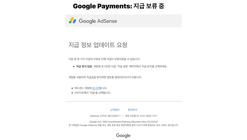Click the Google AdSense header wordmark
Viewport: 247px width, 140px height.
click(x=98, y=21)
